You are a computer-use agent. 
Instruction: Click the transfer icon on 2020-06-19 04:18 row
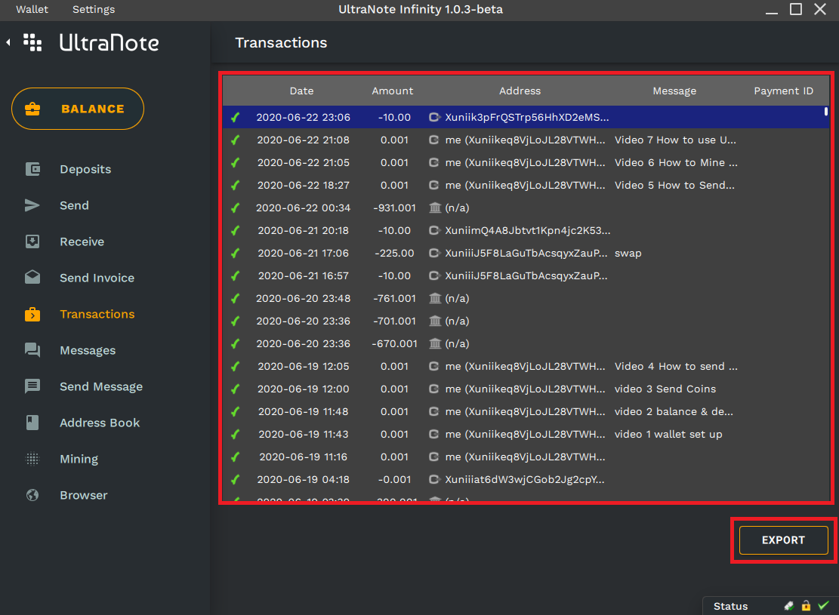click(434, 479)
